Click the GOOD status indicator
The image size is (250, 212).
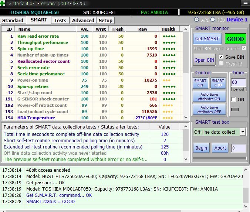point(235,39)
